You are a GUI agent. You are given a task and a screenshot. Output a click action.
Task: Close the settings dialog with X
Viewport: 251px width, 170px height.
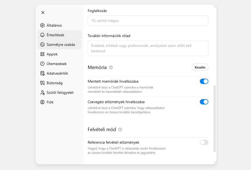43,13
